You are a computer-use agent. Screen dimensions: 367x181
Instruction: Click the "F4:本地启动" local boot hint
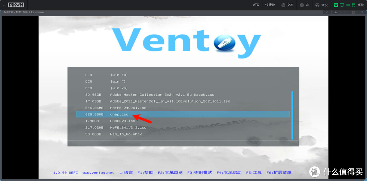point(229,173)
